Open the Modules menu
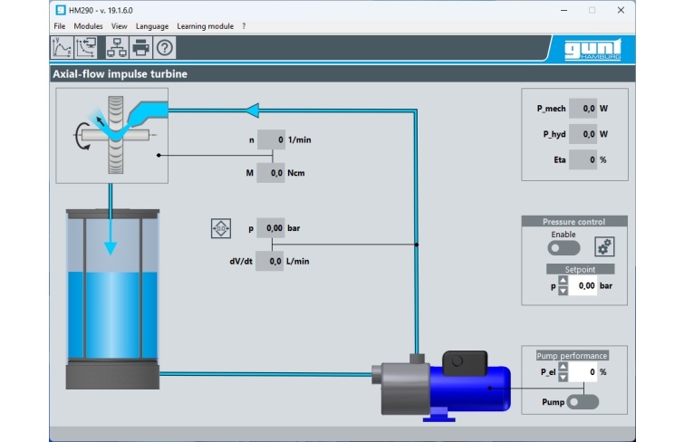Image resolution: width=684 pixels, height=442 pixels. (x=88, y=26)
